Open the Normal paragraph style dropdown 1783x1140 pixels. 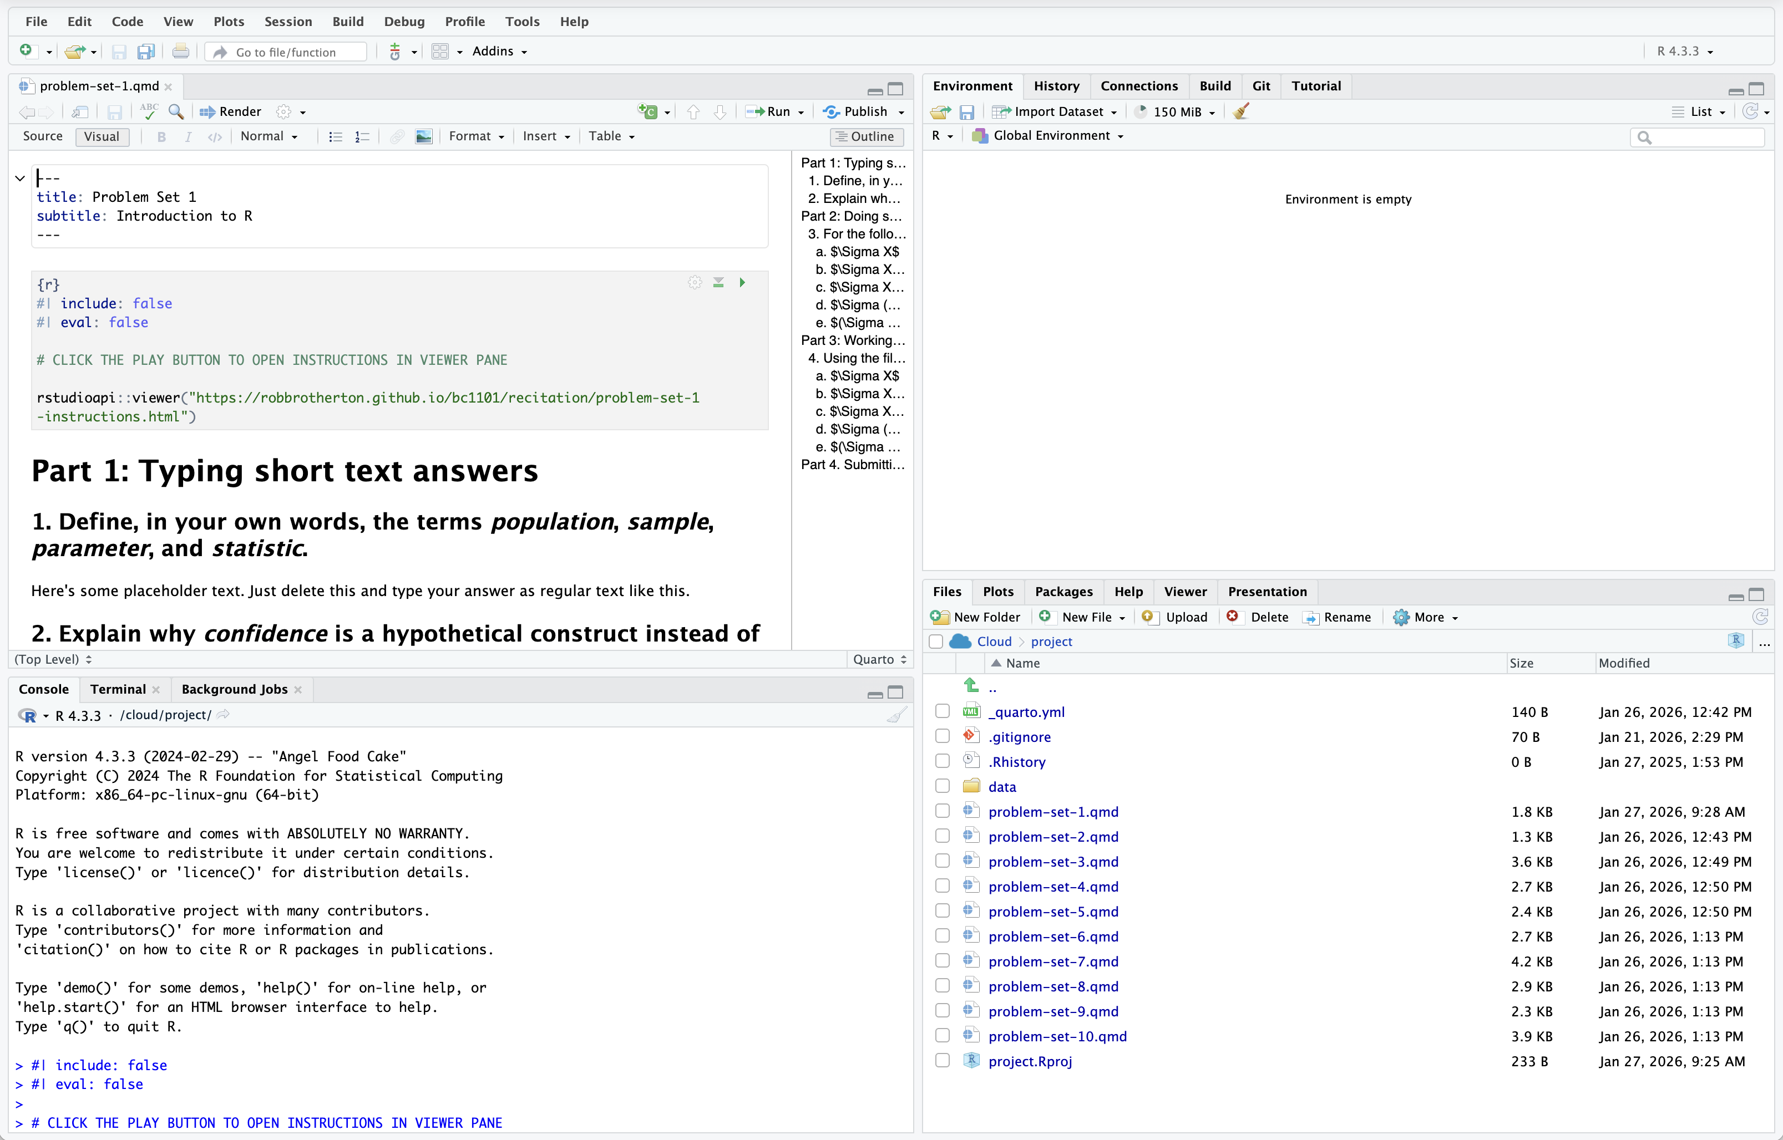pyautogui.click(x=269, y=136)
